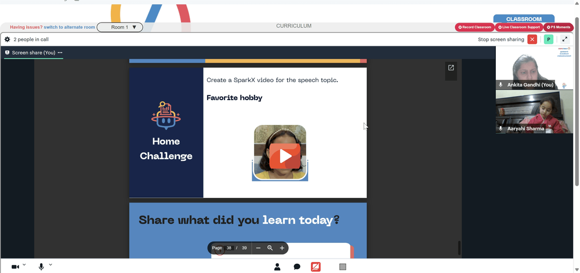
Task: Open the Screen share tab's three-dot options
Action: click(x=60, y=53)
